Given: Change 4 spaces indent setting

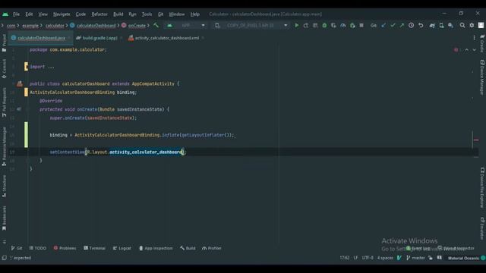Looking at the screenshot, I should click(x=385, y=258).
